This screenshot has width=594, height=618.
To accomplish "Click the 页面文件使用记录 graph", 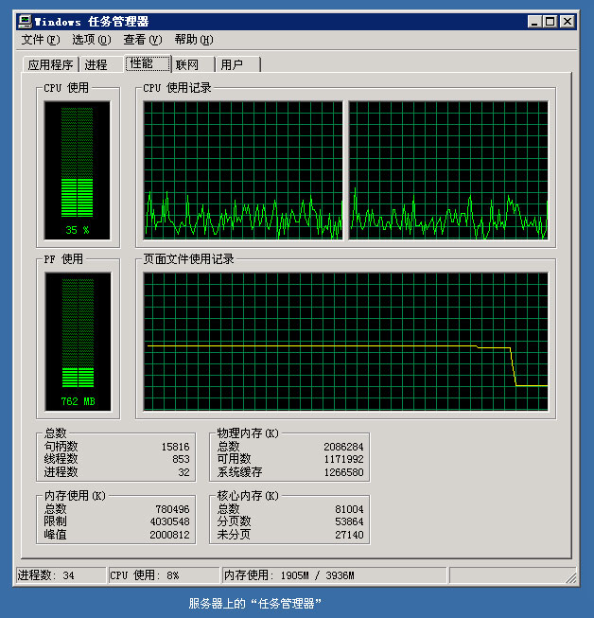I will 345,342.
